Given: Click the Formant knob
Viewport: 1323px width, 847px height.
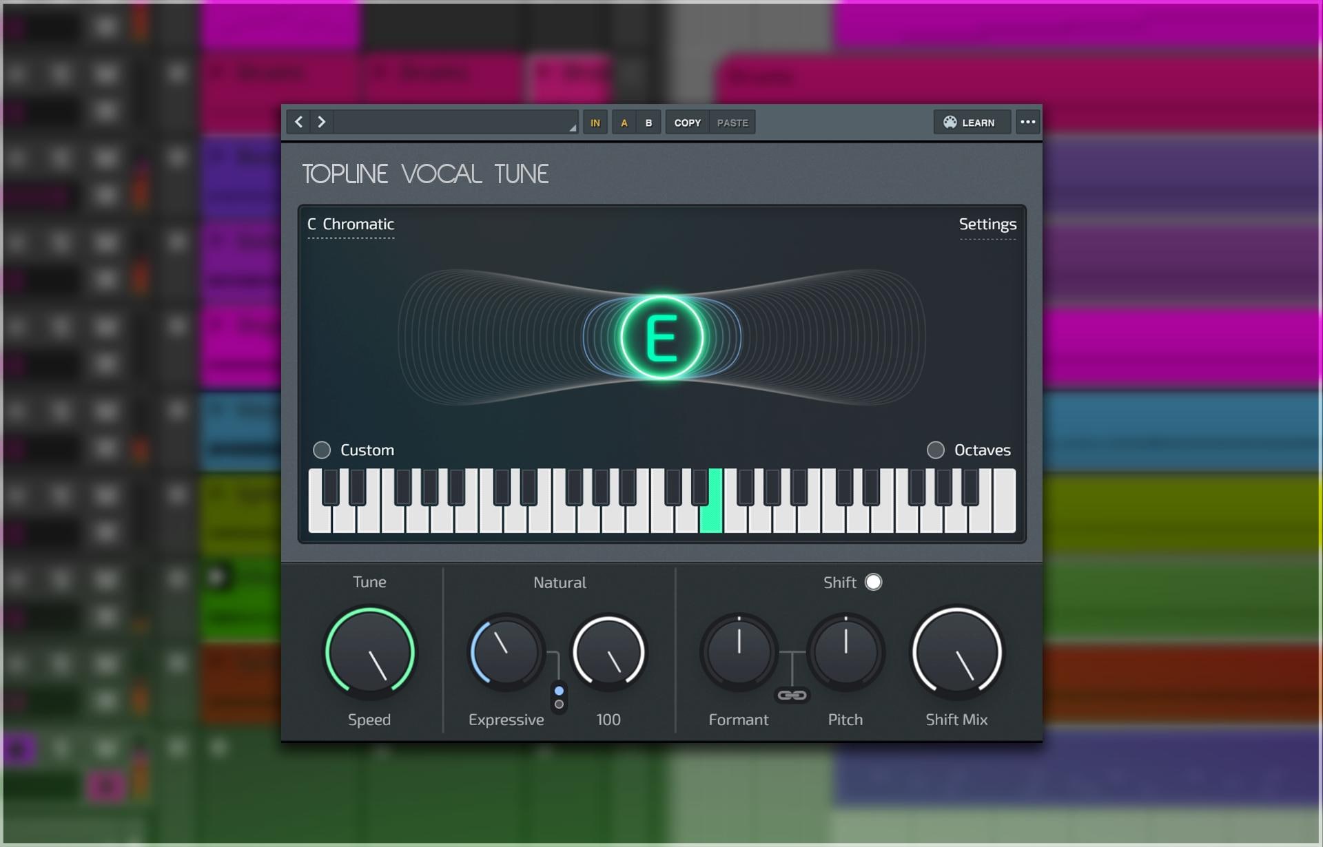Looking at the screenshot, I should click(x=739, y=652).
